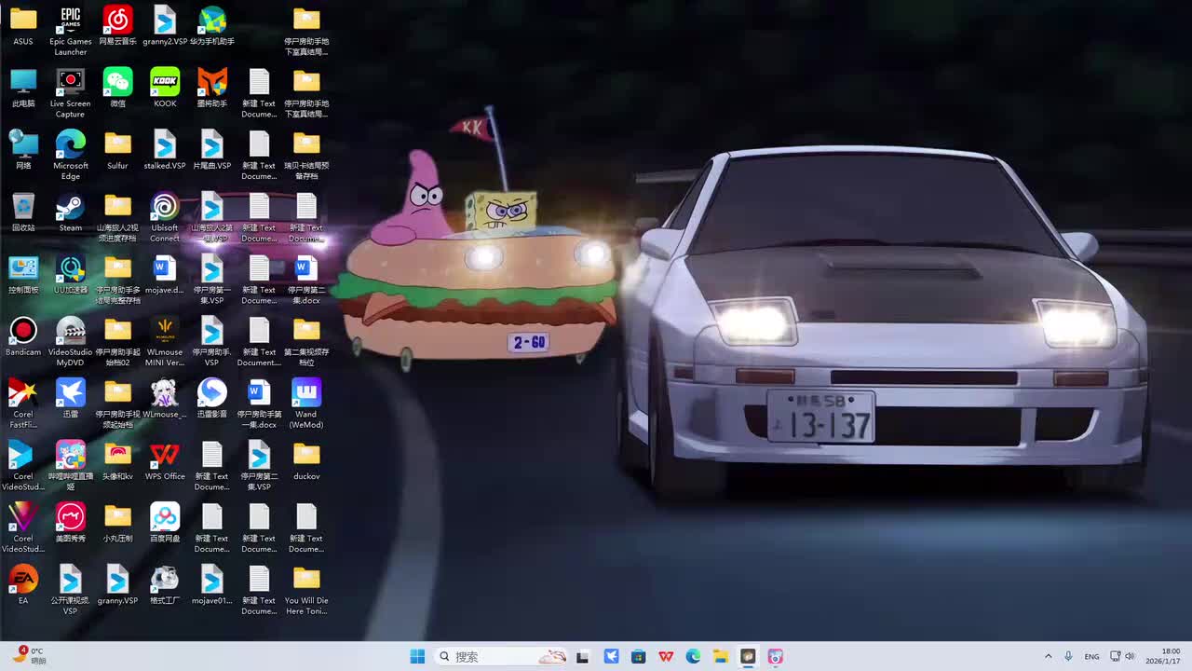This screenshot has width=1192, height=671.
Task: Launch the 迅雷 desktop shortcut
Action: pyautogui.click(x=70, y=400)
